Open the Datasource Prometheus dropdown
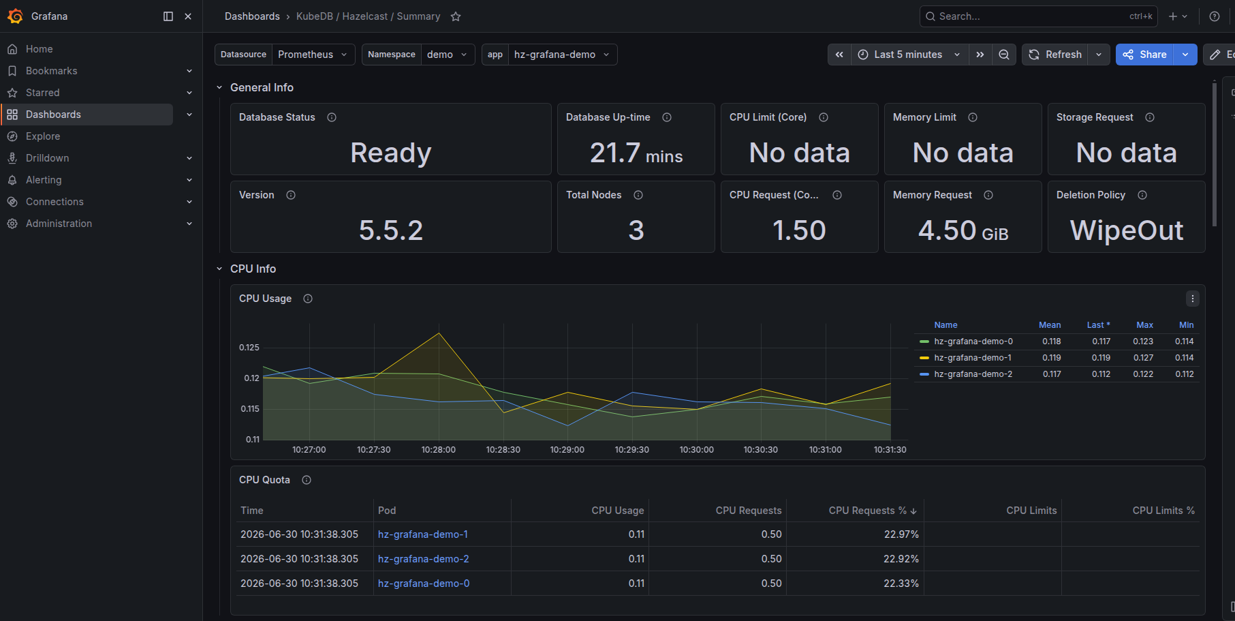 click(x=313, y=55)
